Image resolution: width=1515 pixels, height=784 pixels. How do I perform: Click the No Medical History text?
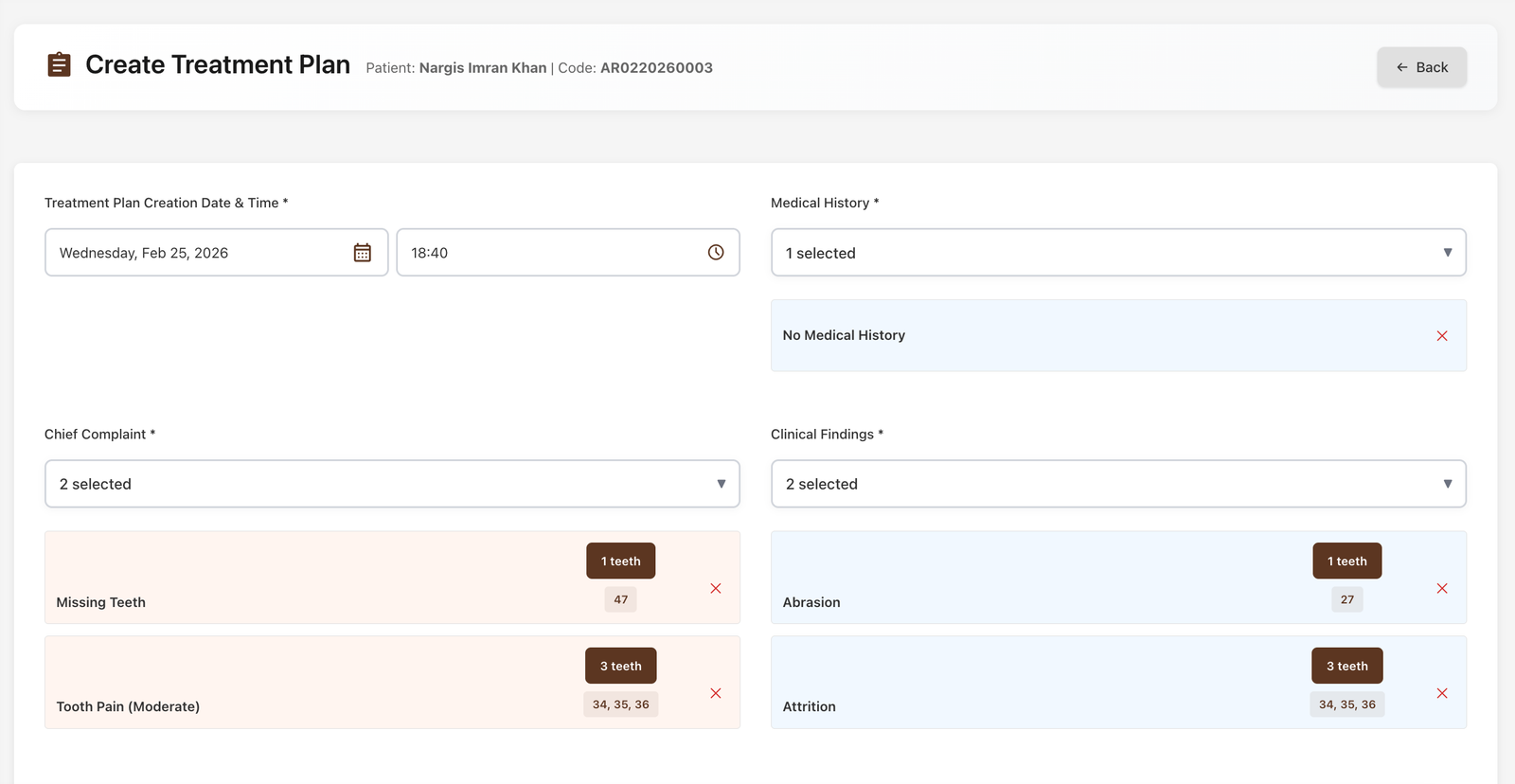click(844, 335)
